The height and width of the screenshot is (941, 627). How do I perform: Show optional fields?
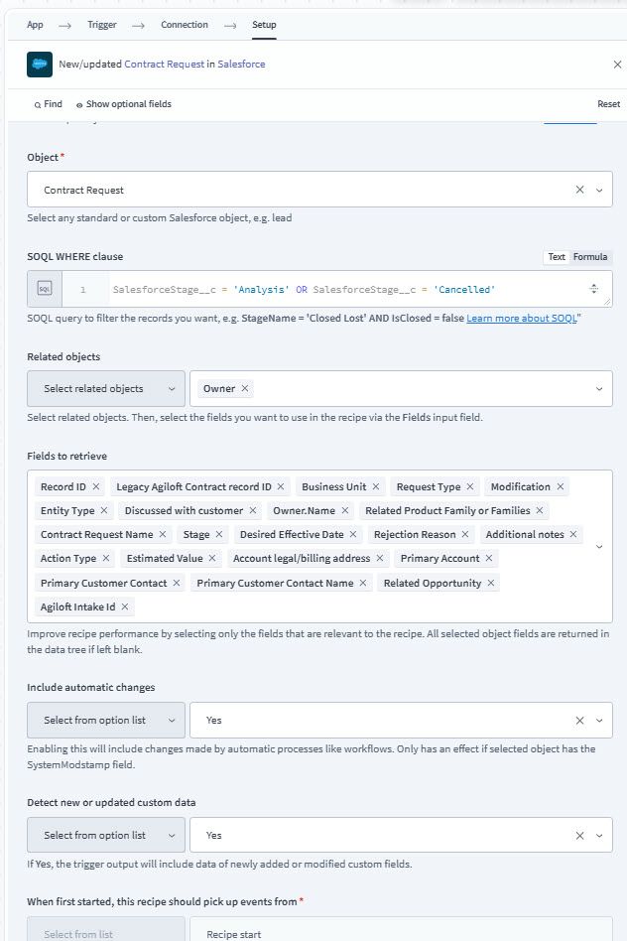[x=124, y=104]
